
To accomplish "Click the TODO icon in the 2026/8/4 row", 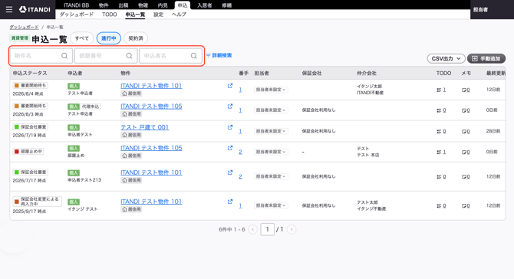I will (439, 90).
